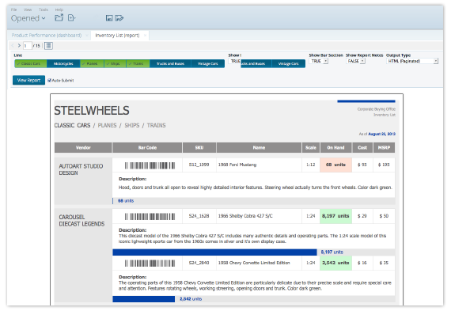Uncheck the Auto Submit checkbox

(49, 80)
